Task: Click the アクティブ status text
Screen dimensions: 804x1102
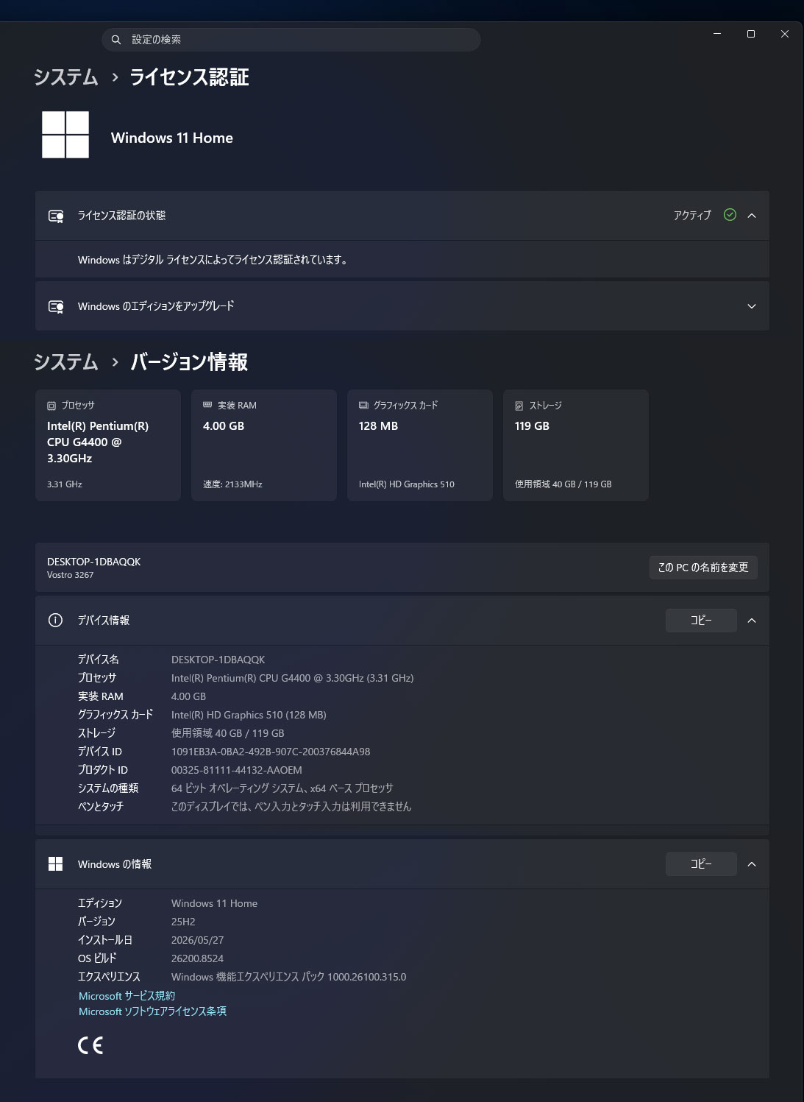Action: pos(692,216)
